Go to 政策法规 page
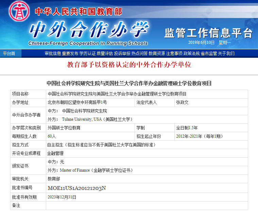Screen dimensions: 258x211 [x=191, y=53]
